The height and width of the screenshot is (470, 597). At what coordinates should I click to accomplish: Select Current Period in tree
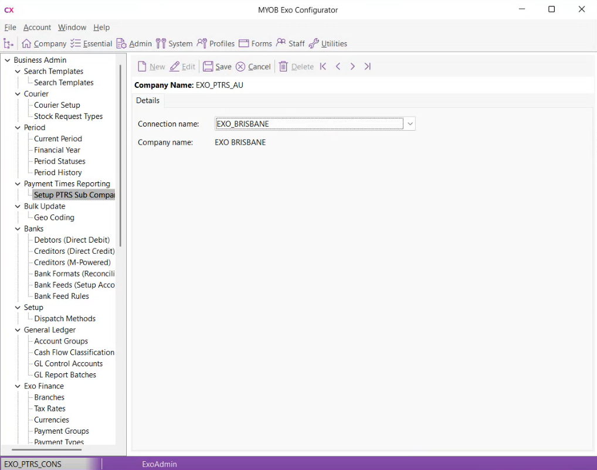(x=58, y=139)
